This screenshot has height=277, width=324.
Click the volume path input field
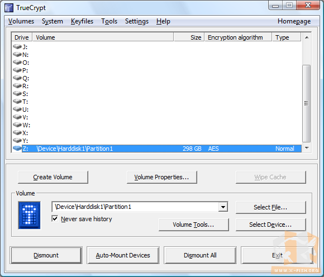135,207
